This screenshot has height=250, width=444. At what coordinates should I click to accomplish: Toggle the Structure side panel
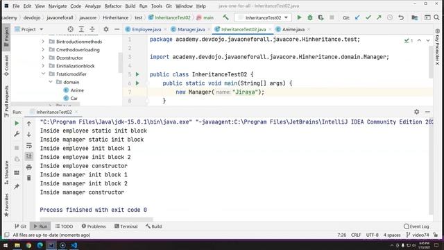6,172
